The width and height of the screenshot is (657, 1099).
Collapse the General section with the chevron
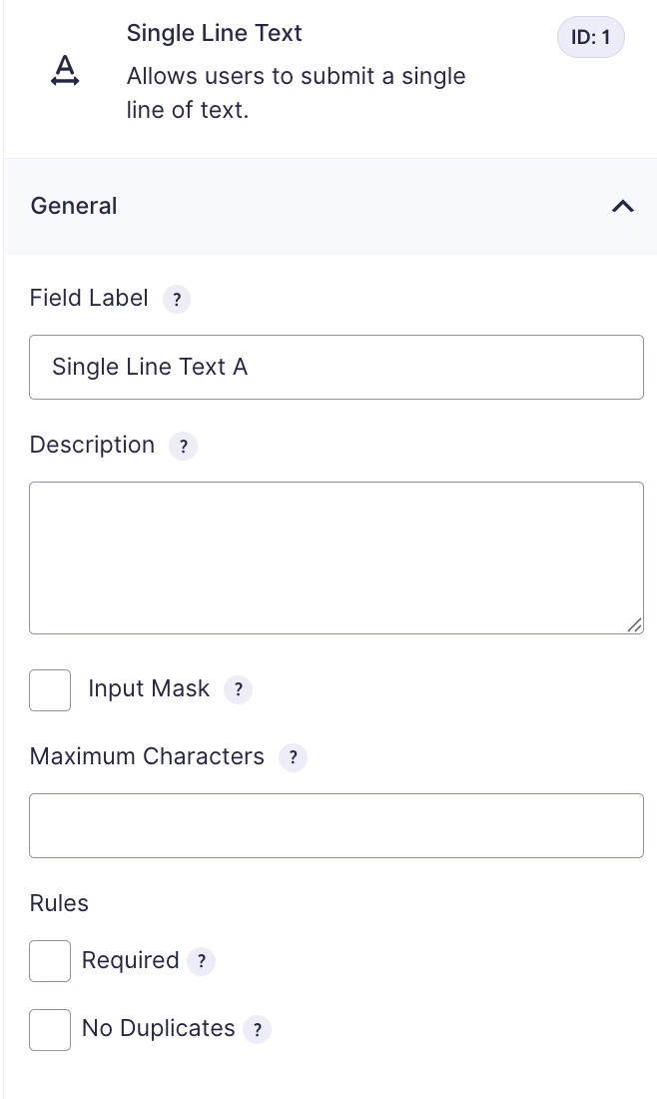[x=623, y=206]
